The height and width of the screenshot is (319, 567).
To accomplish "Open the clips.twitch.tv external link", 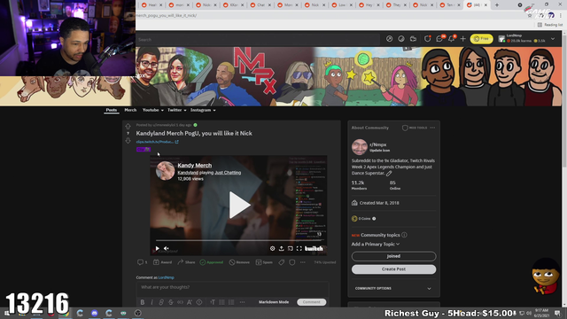I will (158, 142).
